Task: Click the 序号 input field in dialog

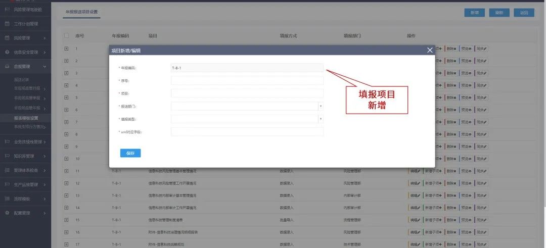Action: pos(247,80)
